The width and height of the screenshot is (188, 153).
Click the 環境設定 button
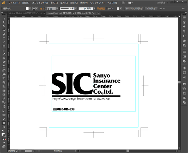pyautogui.click(x=151, y=9)
